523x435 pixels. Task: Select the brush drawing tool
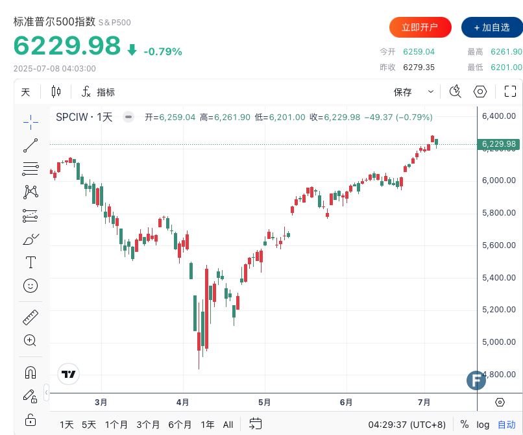(30, 240)
